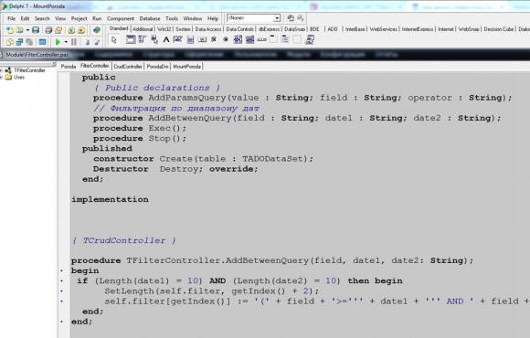Screen dimensions: 530x338
Task: Save the current file with the floppy icon
Action: tap(36, 30)
